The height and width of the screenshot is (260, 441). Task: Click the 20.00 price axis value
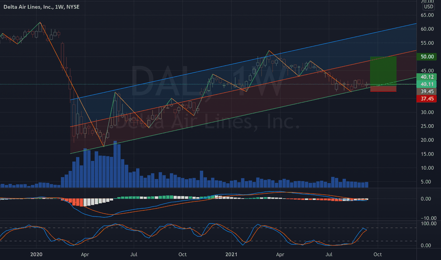coord(427,140)
